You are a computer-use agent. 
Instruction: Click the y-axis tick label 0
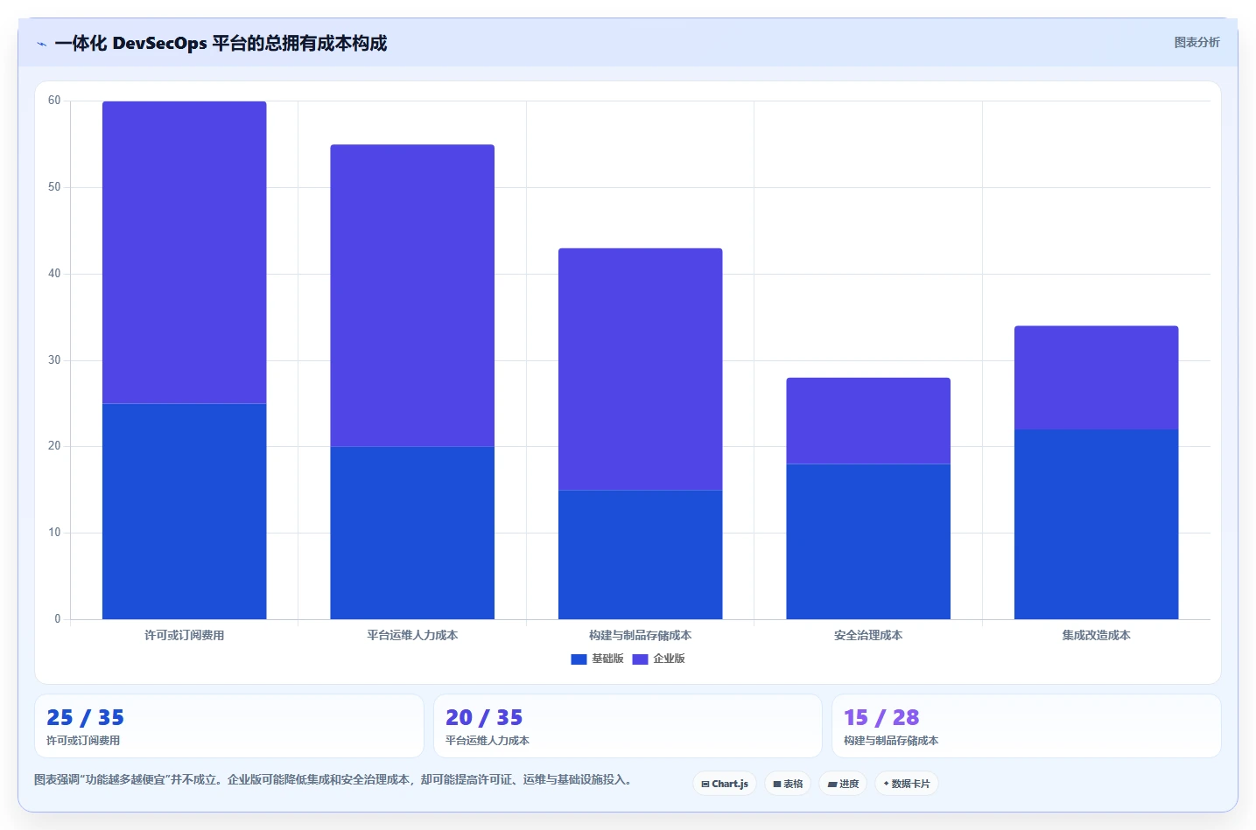[x=58, y=619]
